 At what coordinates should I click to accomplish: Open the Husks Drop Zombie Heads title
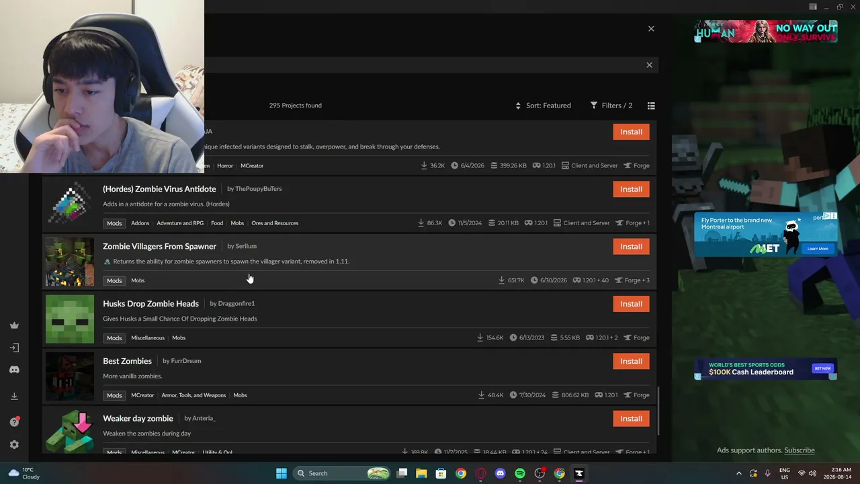pyautogui.click(x=150, y=304)
